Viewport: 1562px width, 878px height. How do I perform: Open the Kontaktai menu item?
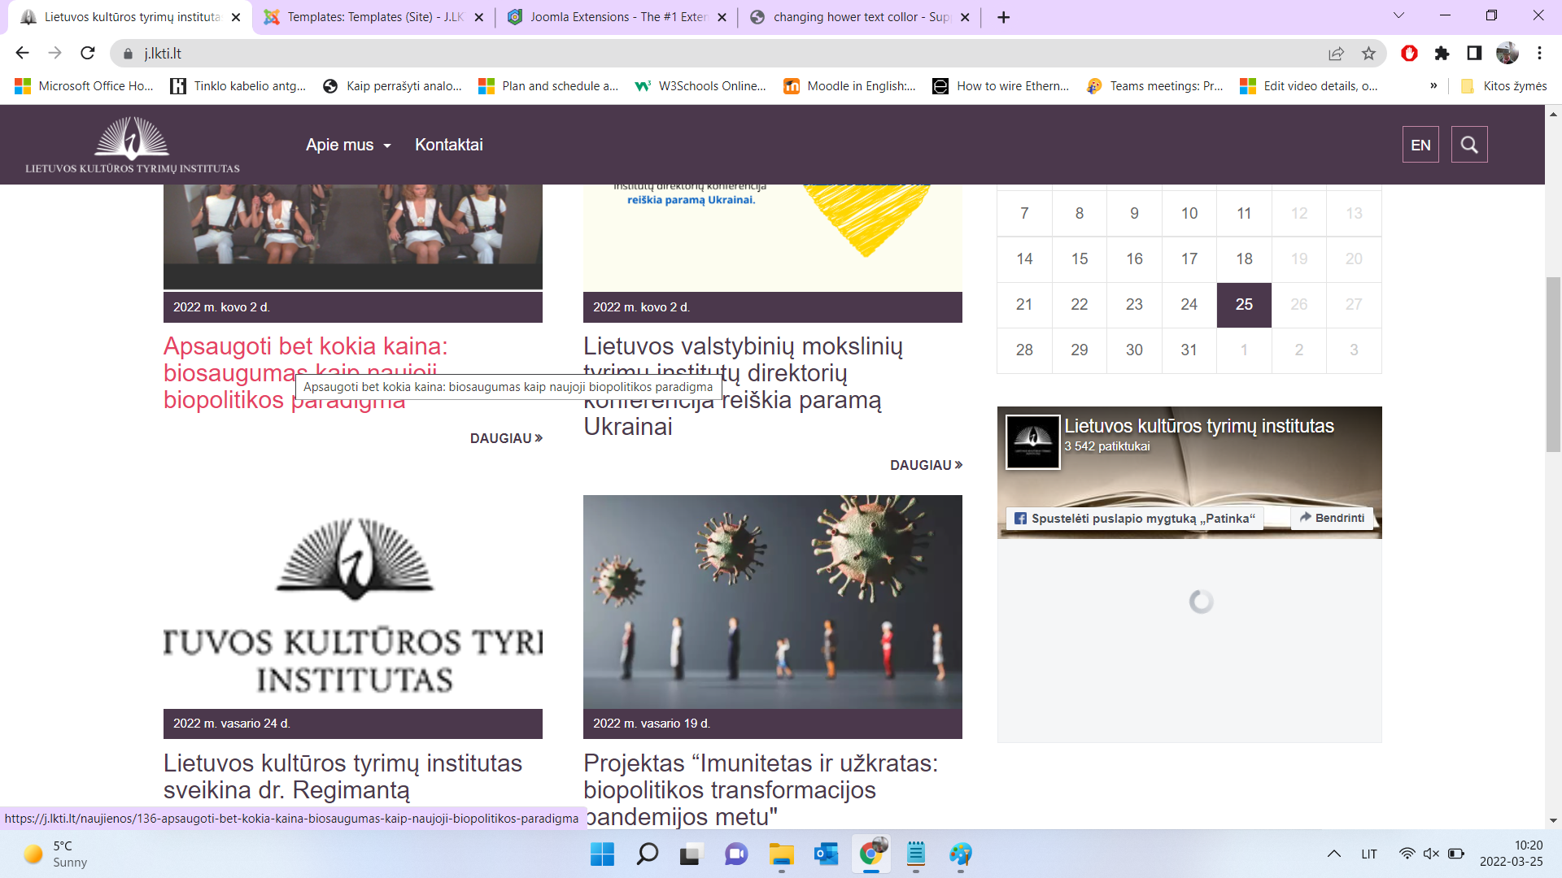pyautogui.click(x=448, y=145)
